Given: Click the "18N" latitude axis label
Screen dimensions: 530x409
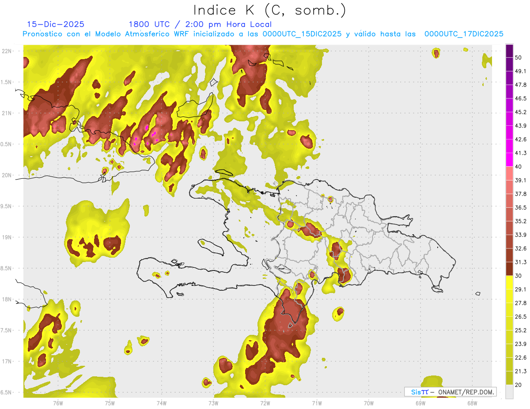Looking at the screenshot, I should pyautogui.click(x=7, y=300).
